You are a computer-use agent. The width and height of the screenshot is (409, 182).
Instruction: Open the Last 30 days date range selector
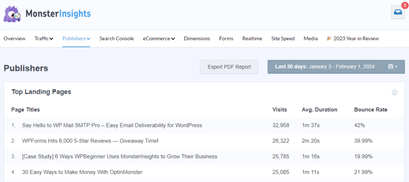click(336, 67)
